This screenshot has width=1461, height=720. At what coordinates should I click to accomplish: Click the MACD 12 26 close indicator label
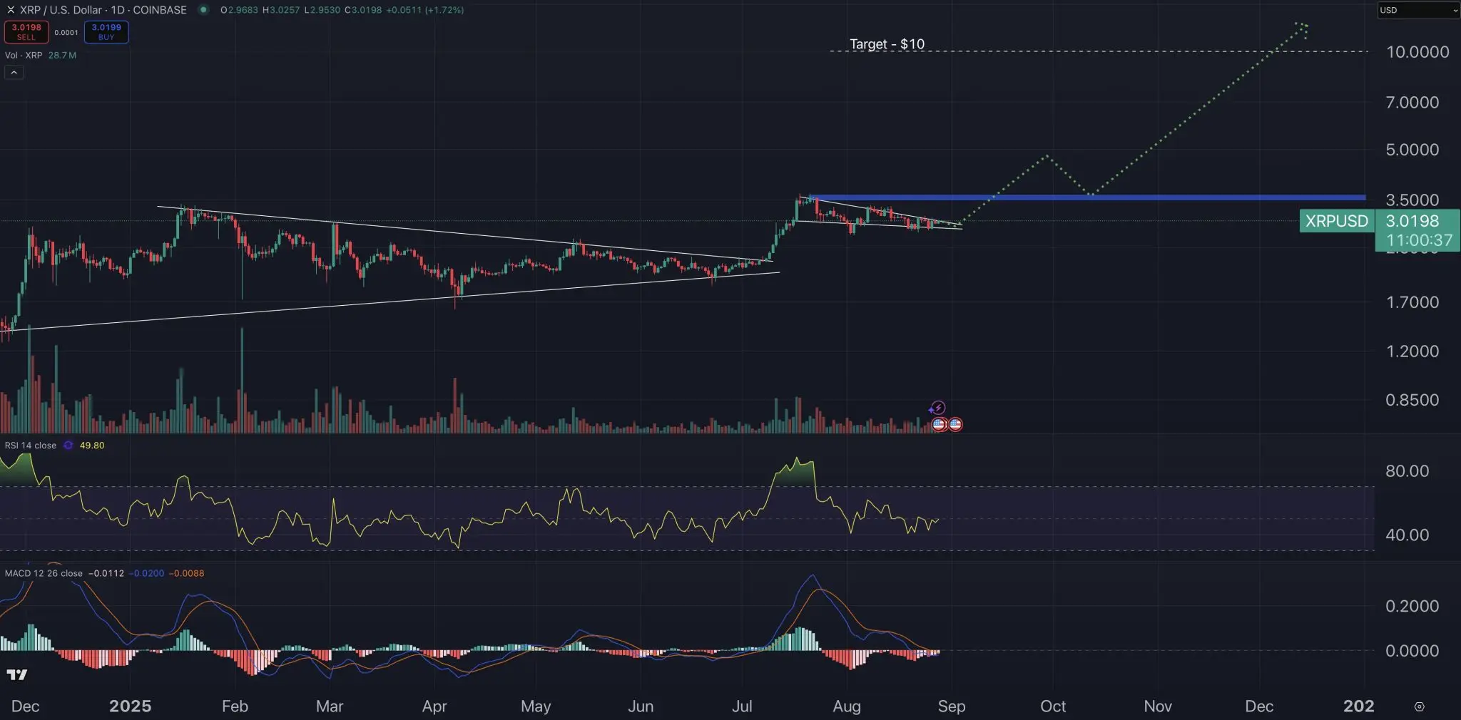[x=44, y=573]
